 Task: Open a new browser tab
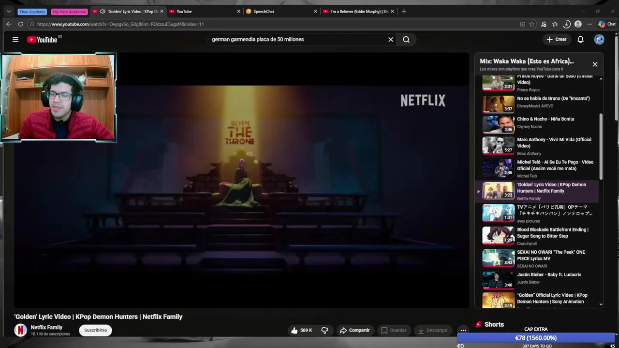(404, 11)
